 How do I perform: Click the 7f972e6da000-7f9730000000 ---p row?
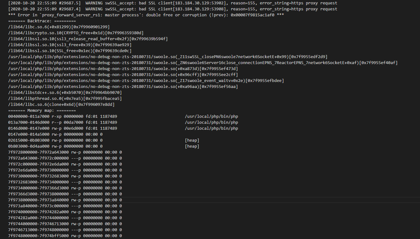(65, 170)
